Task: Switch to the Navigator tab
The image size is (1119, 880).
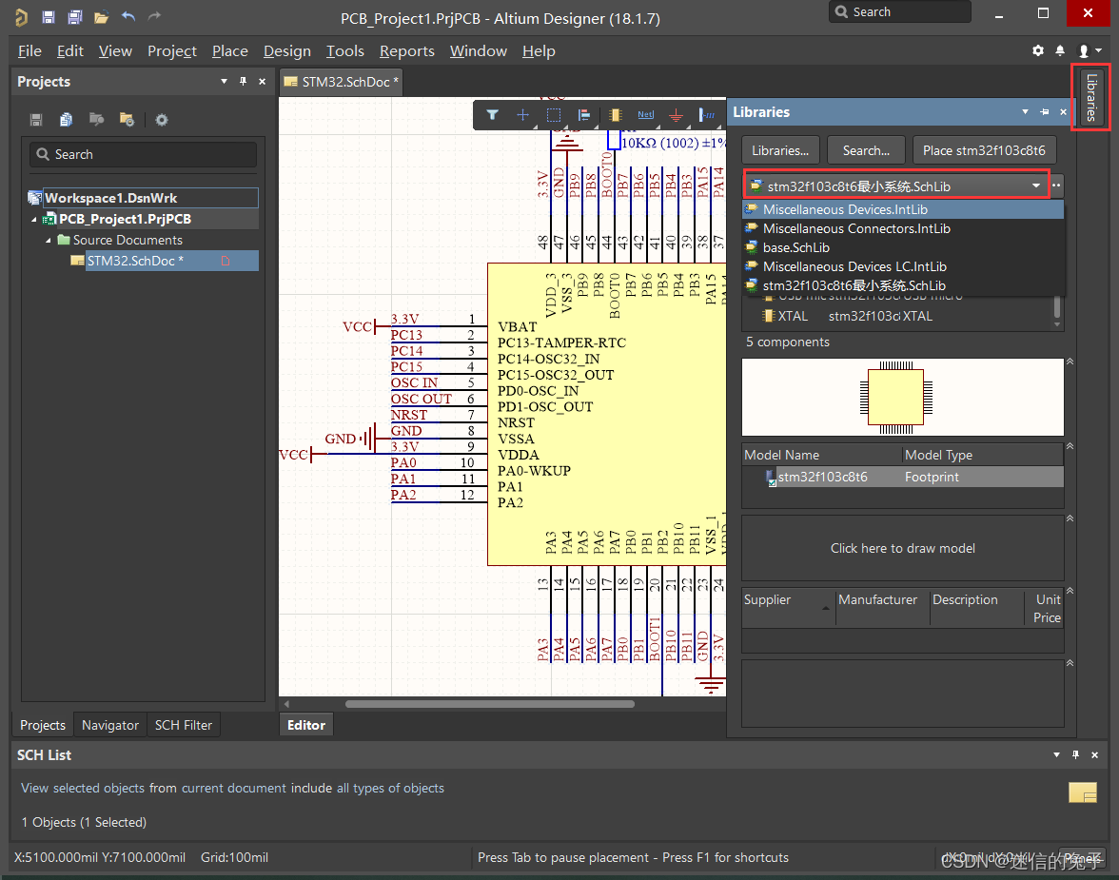Action: click(x=110, y=725)
